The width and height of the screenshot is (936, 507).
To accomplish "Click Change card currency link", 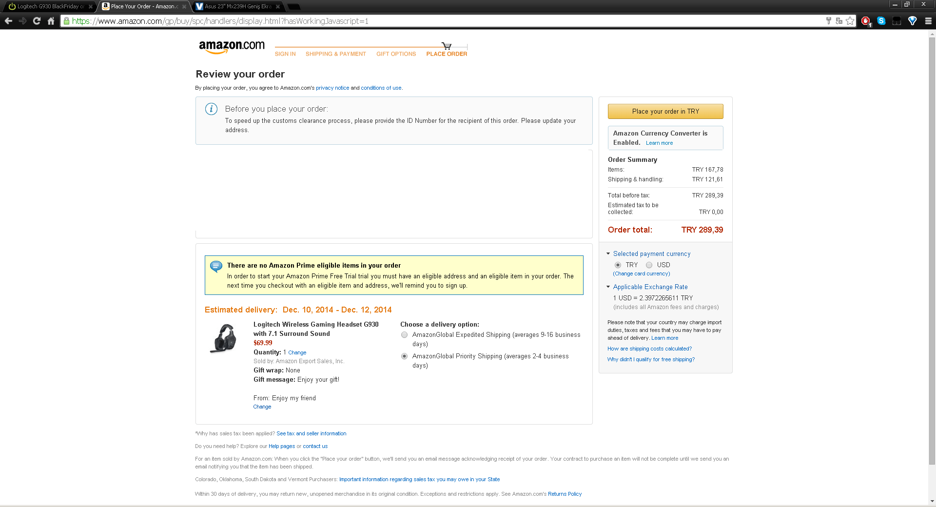I will (642, 274).
